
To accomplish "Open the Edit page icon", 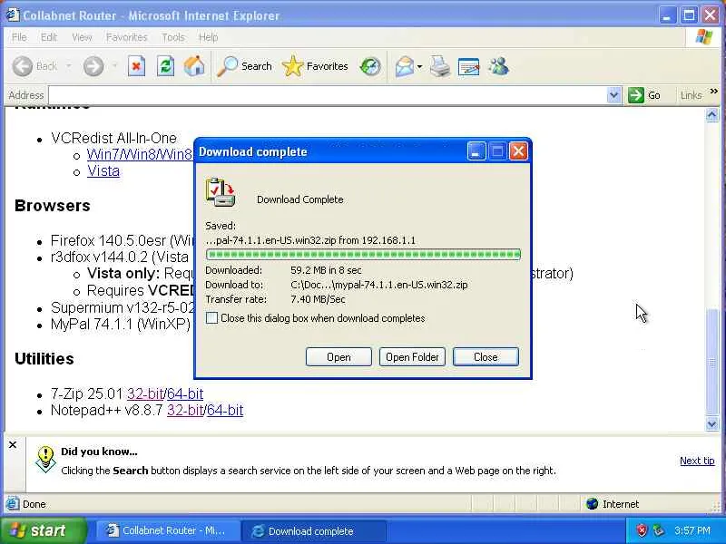I will (x=468, y=67).
